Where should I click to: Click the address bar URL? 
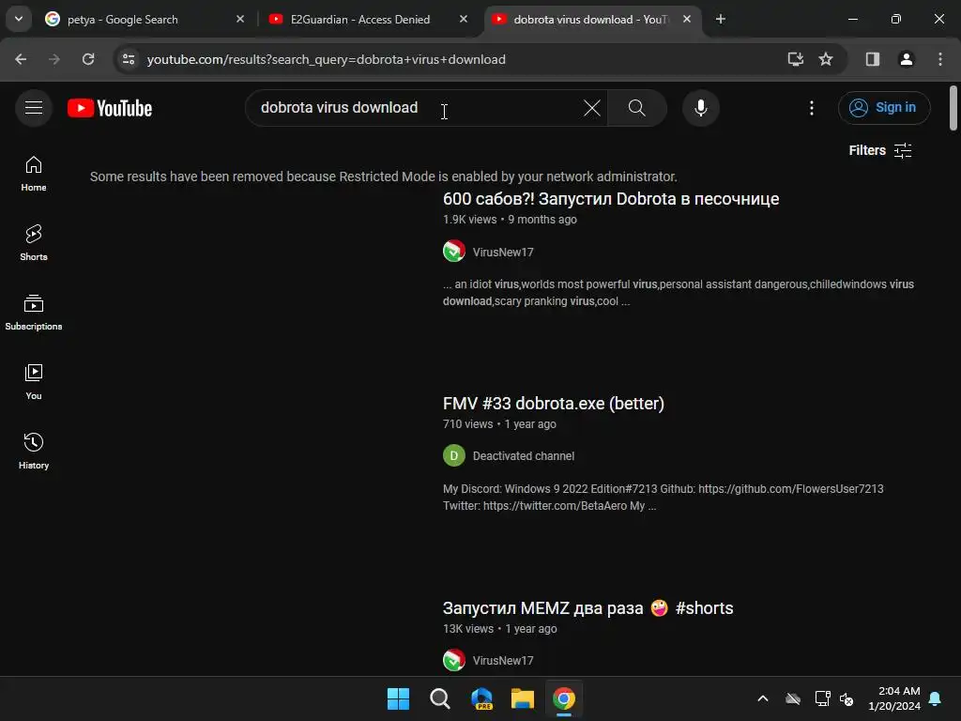pyautogui.click(x=326, y=59)
